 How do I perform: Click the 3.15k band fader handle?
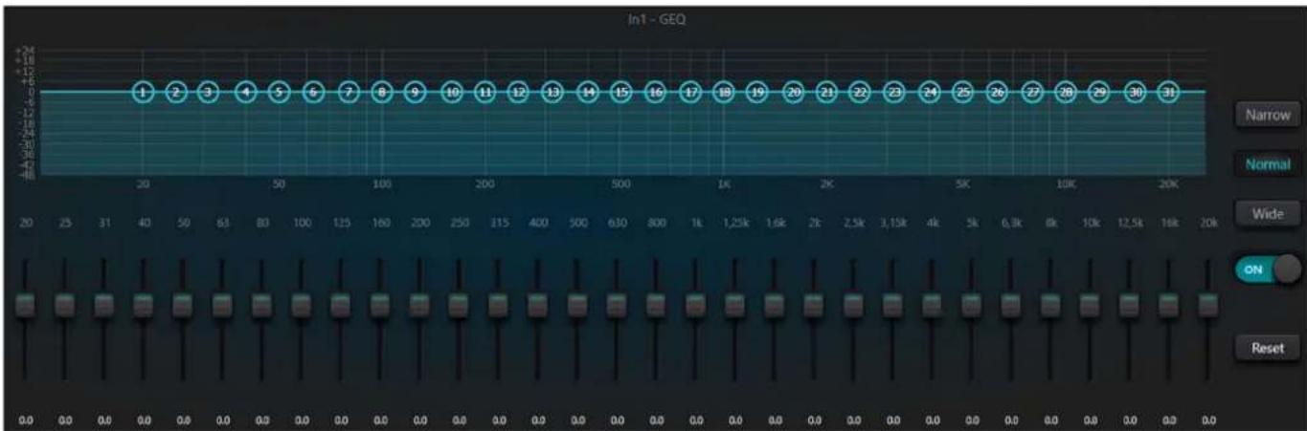(x=892, y=306)
